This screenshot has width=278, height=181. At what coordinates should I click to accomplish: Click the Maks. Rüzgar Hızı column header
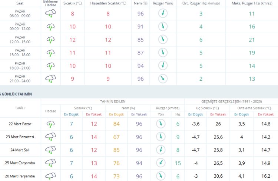[x=251, y=3]
